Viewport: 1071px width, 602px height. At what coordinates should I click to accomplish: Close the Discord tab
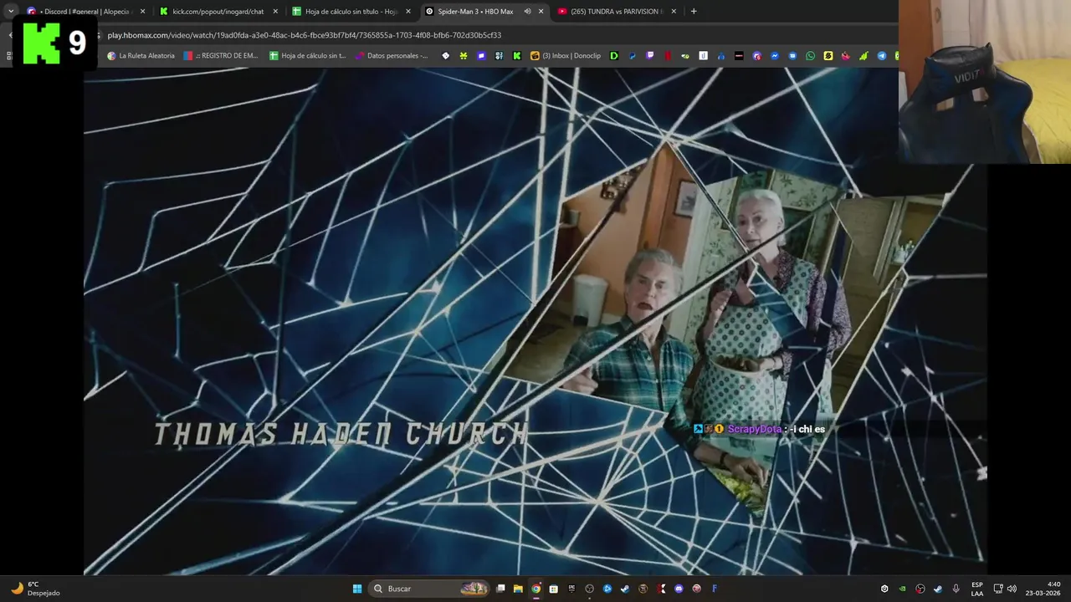click(142, 12)
